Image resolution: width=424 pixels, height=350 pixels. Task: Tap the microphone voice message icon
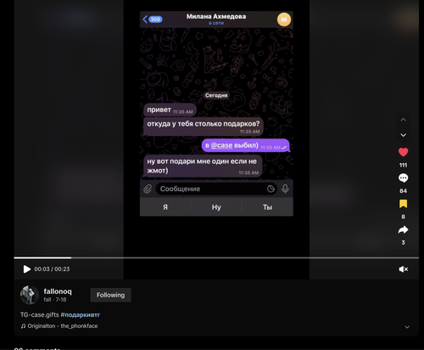pos(285,189)
